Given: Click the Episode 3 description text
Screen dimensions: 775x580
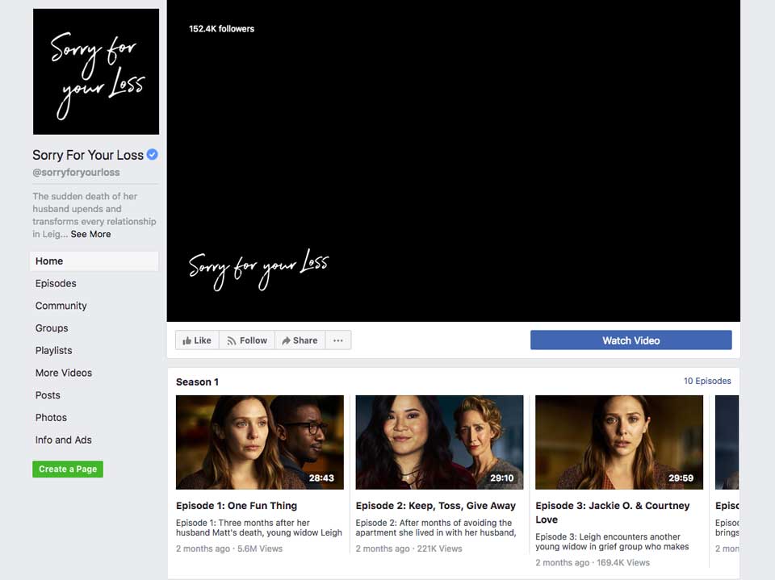Looking at the screenshot, I should click(x=612, y=541).
